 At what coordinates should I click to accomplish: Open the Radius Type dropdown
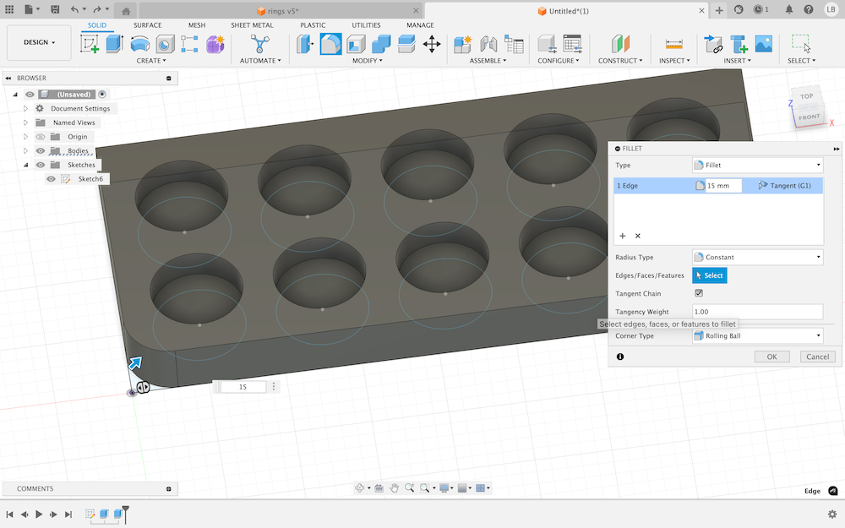click(757, 257)
